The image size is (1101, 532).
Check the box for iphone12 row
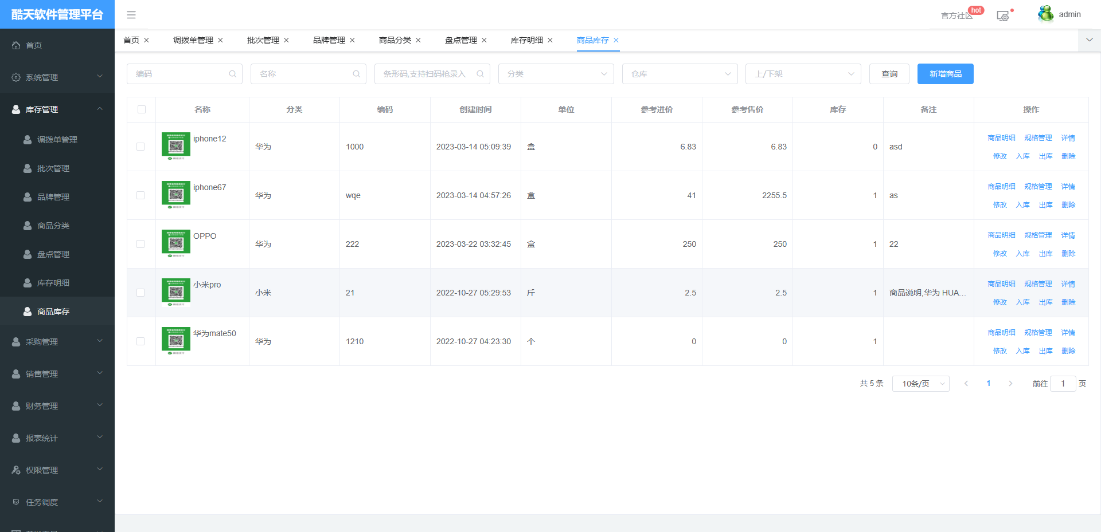[x=140, y=147]
